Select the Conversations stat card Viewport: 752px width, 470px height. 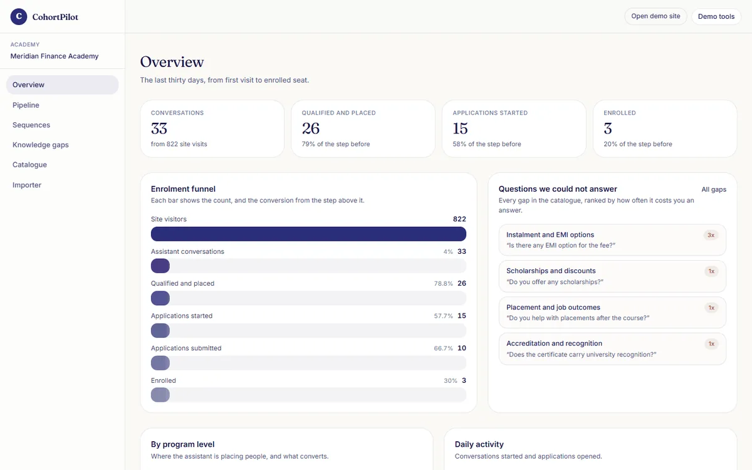212,128
